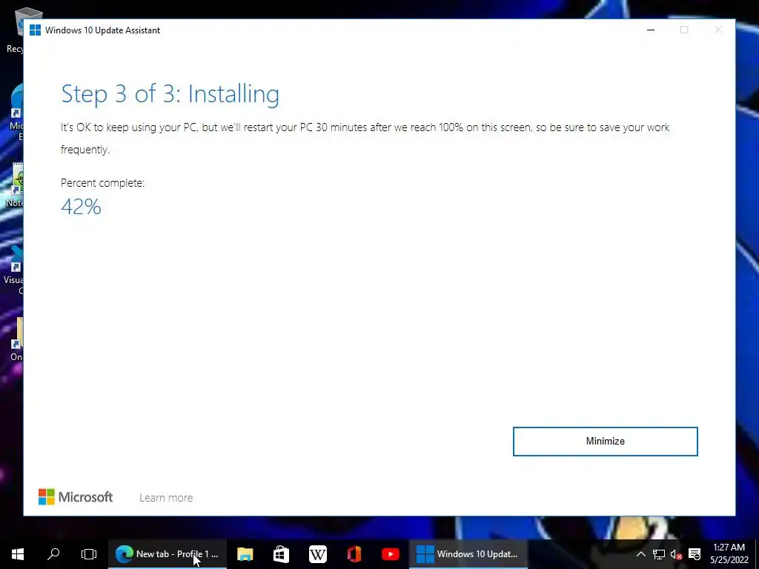Click the Microsoft logo in the footer
This screenshot has width=759, height=569.
[x=76, y=497]
